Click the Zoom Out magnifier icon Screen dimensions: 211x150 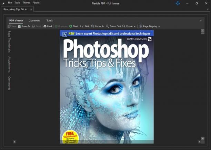tap(107, 26)
